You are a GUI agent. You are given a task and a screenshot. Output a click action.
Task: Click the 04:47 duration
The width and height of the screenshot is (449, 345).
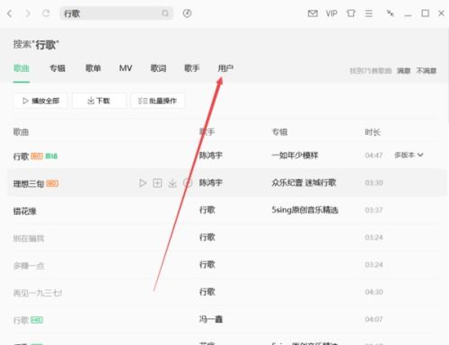click(374, 155)
